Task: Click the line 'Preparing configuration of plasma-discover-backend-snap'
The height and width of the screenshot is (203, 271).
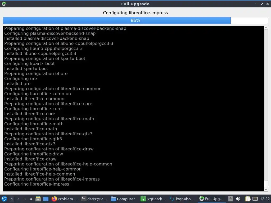Action: coord(65,28)
